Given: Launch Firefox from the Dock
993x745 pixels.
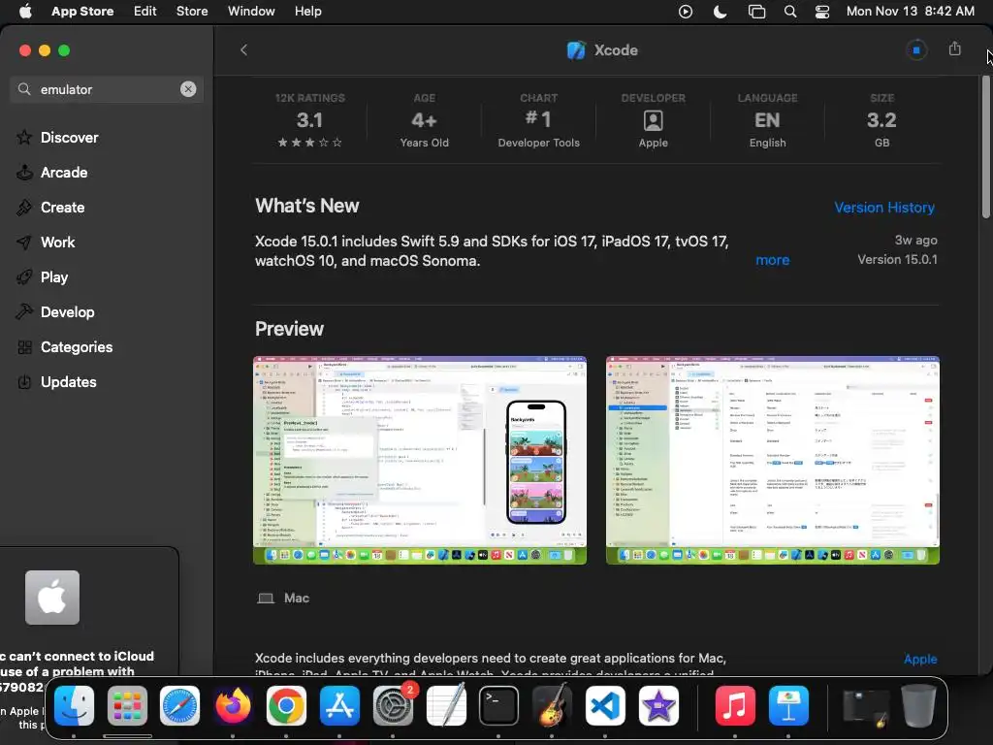Looking at the screenshot, I should (x=233, y=705).
